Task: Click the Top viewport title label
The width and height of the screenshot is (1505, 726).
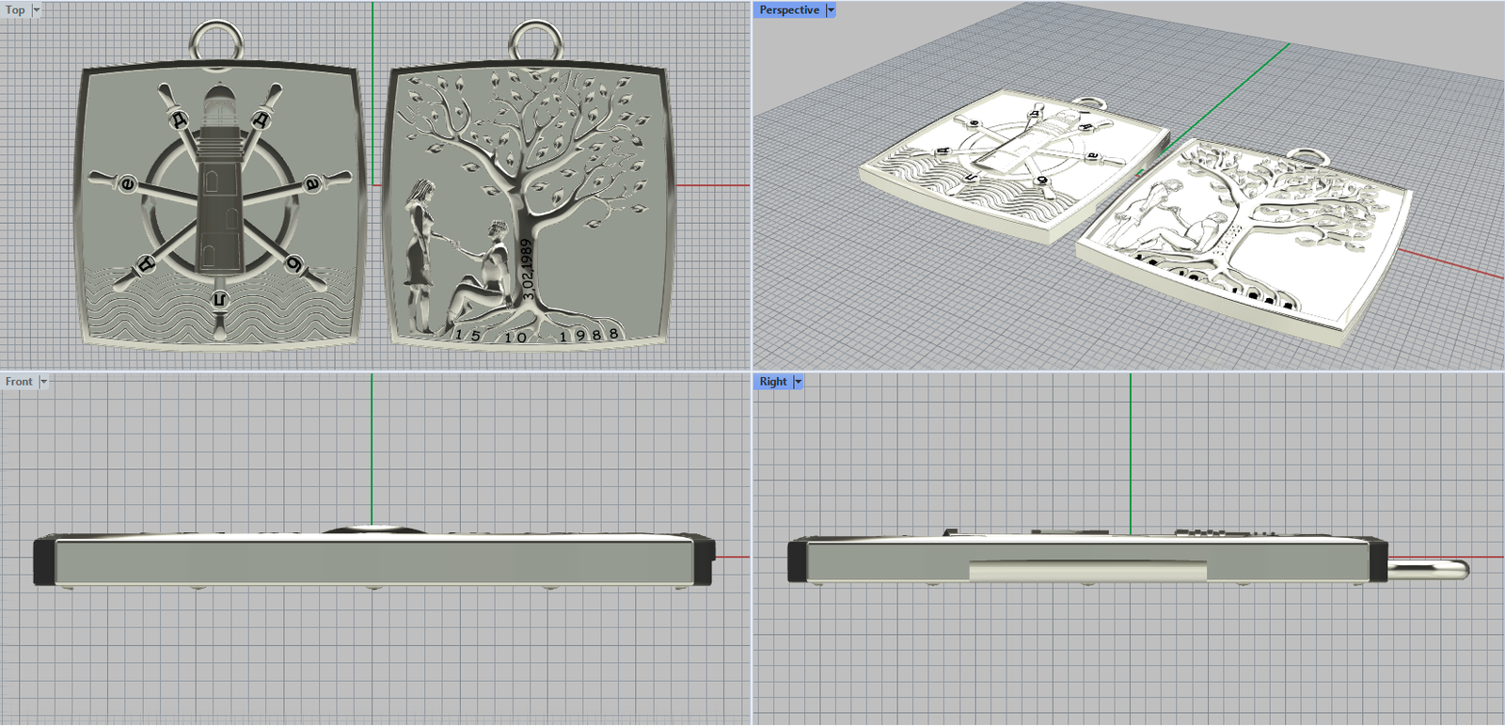Action: click(16, 10)
